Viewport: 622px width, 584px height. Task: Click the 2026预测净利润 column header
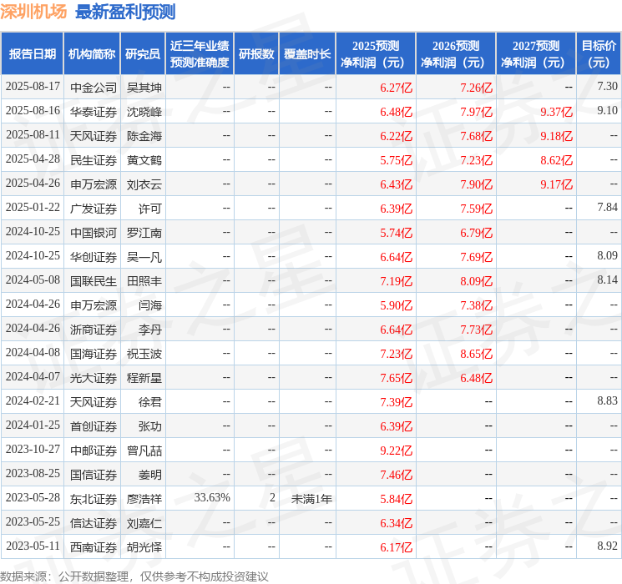455,54
